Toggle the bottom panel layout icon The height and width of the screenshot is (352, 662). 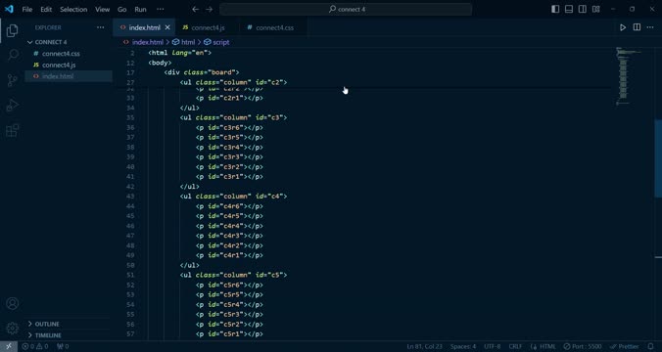click(569, 9)
